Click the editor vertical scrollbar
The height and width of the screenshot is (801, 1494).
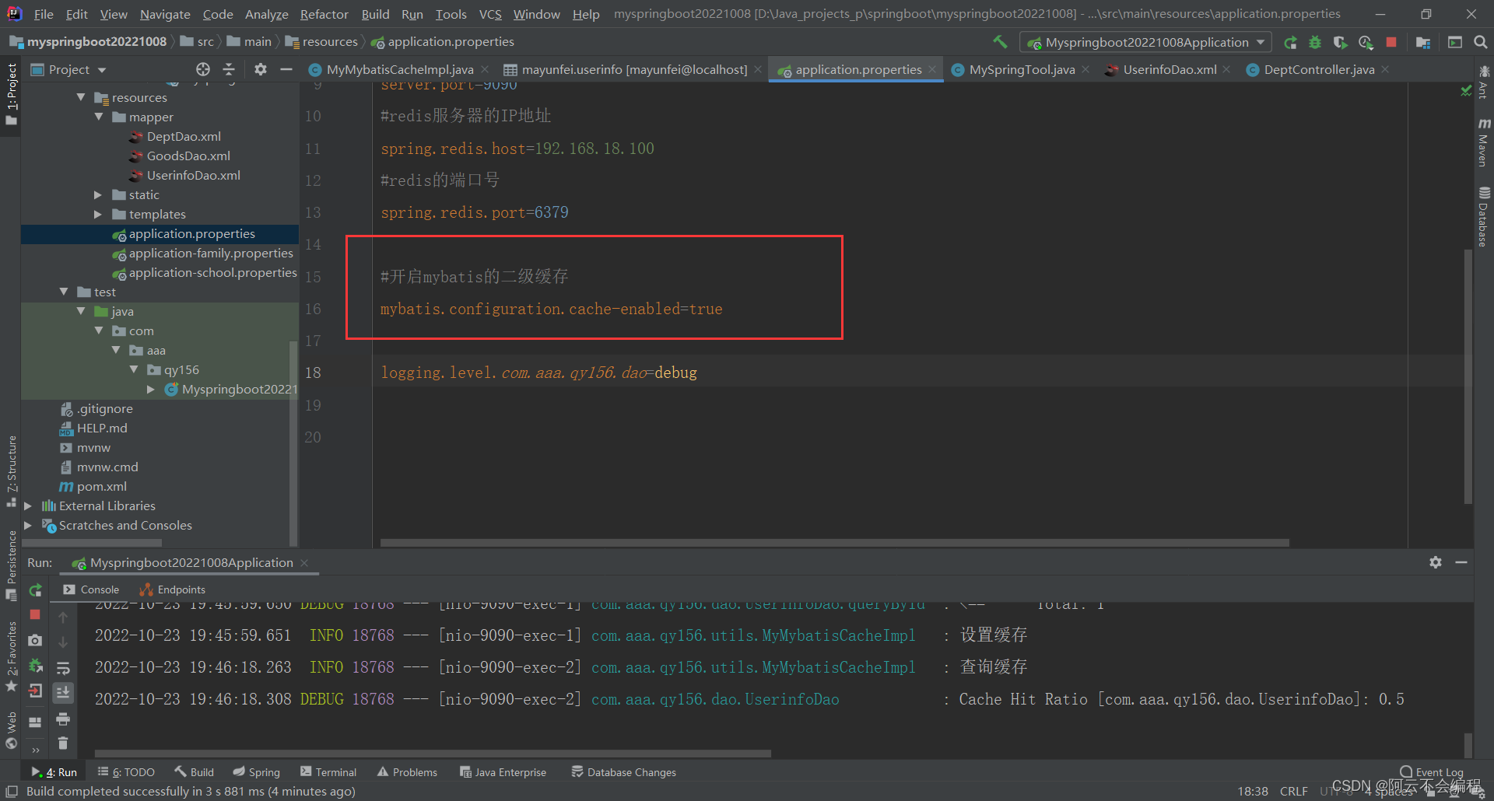(1468, 376)
